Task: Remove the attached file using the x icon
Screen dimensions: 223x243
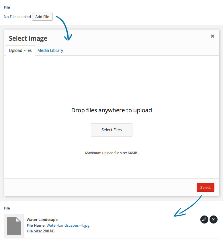Action: (x=214, y=220)
